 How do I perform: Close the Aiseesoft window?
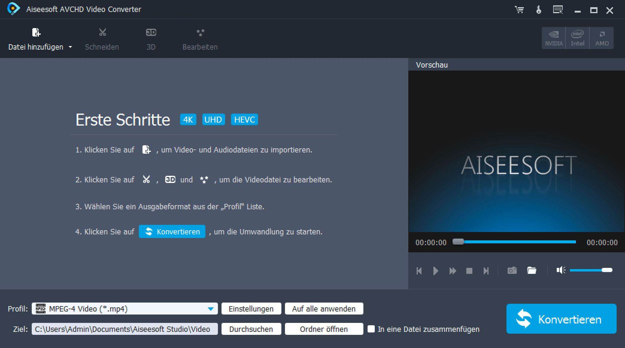610,10
